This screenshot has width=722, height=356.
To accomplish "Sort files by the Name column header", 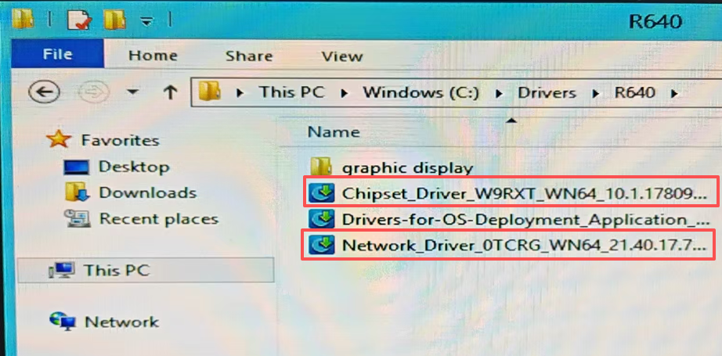I will click(334, 132).
